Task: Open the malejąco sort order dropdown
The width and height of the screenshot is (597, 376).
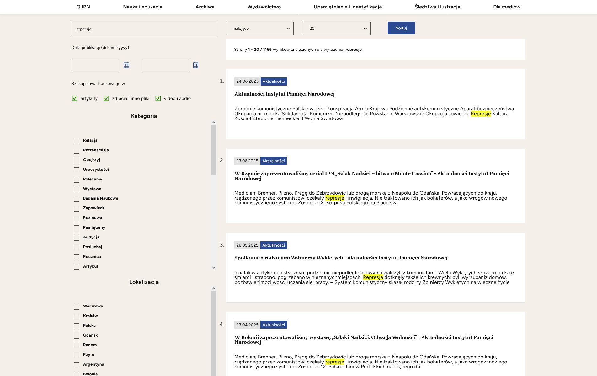Action: 259,29
